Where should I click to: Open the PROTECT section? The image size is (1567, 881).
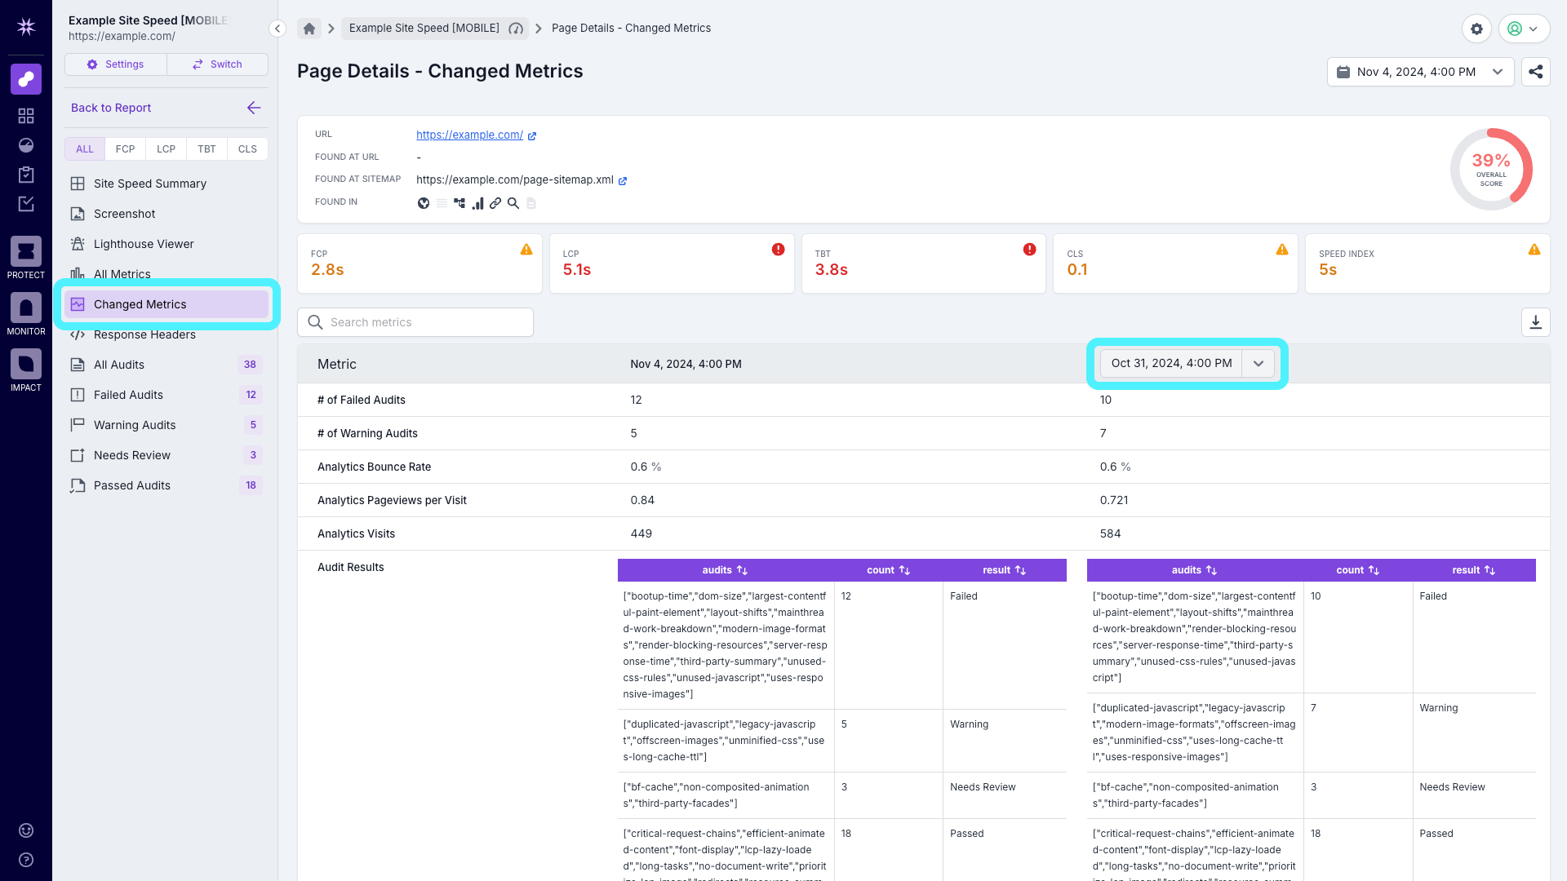(26, 258)
